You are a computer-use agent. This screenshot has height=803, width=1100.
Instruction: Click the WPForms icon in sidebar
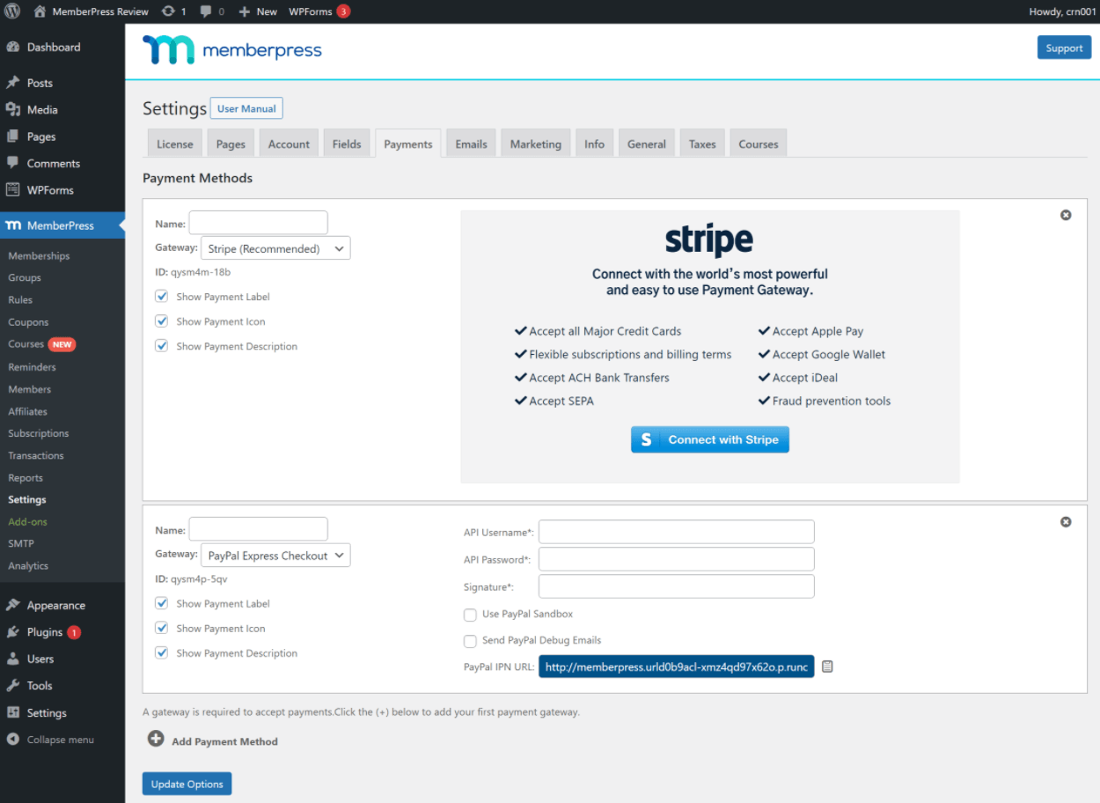coord(13,189)
